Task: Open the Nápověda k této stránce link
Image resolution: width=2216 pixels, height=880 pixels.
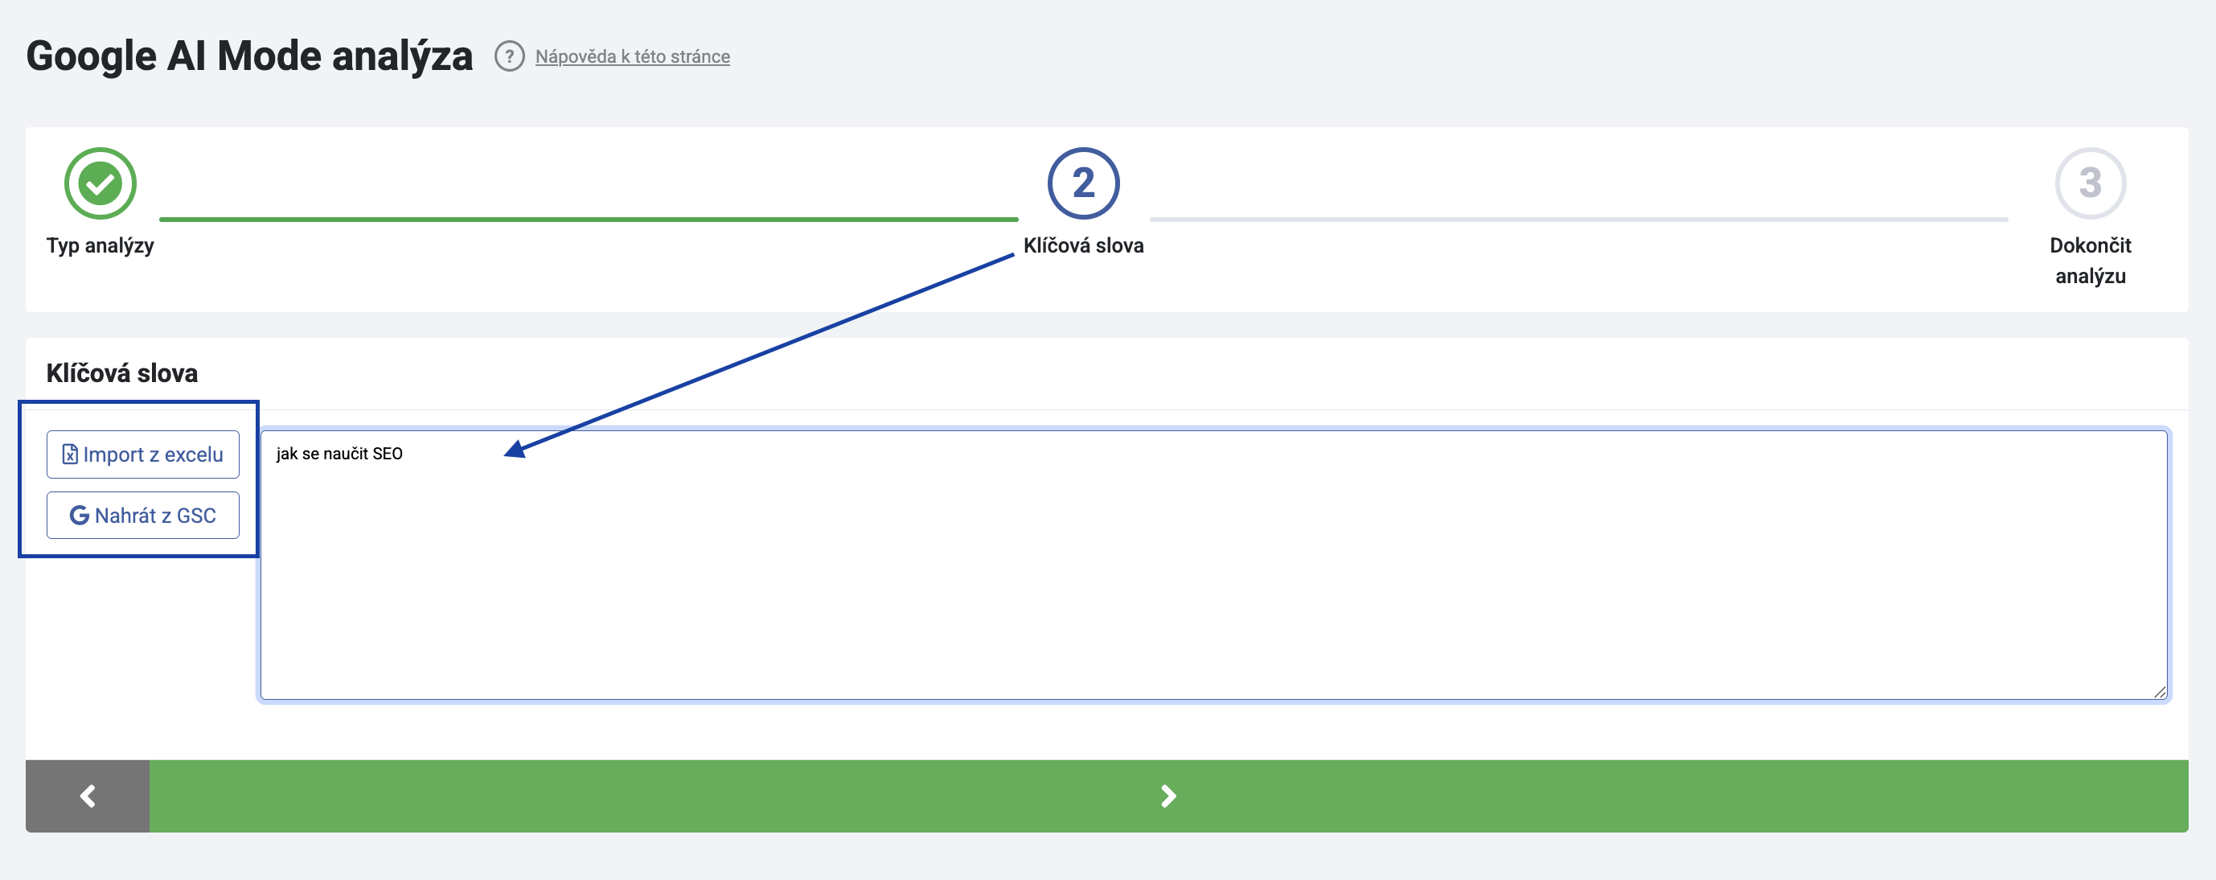Action: click(x=632, y=57)
